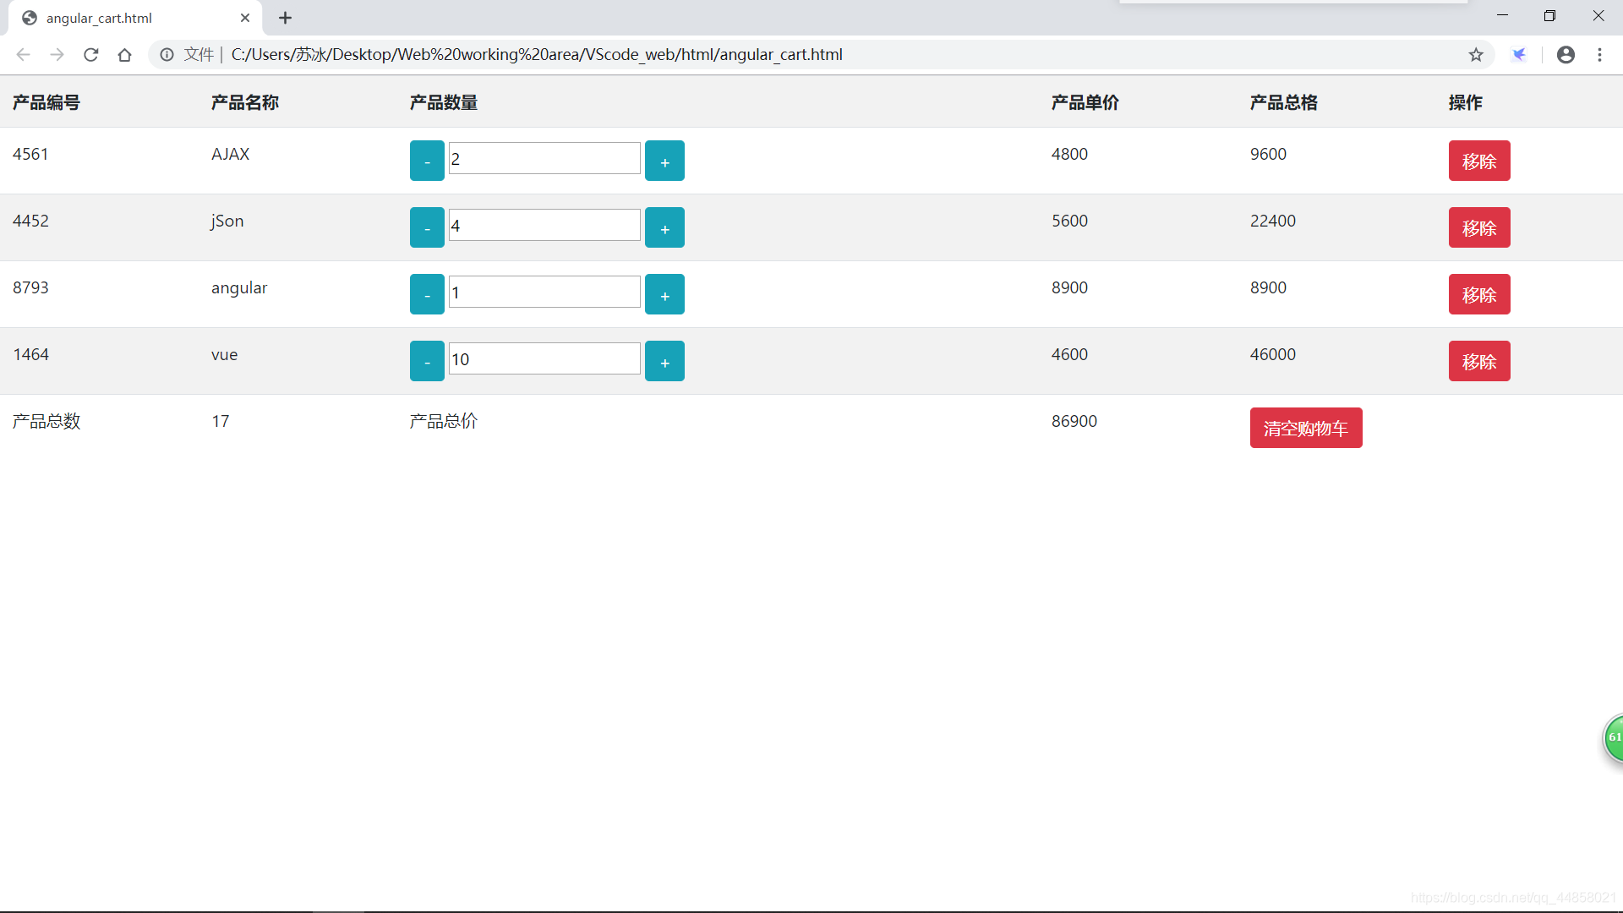
Task: Click the 产品数量 column header
Action: (444, 102)
